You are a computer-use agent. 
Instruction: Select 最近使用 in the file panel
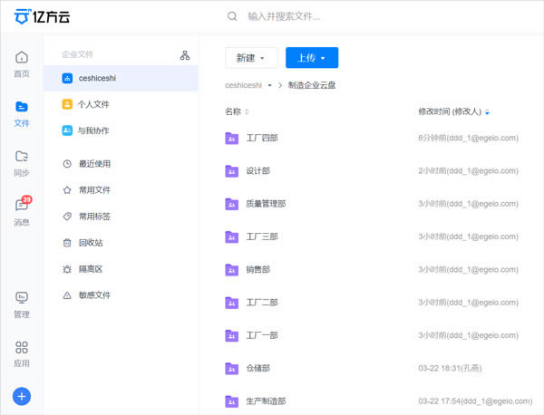tap(94, 164)
